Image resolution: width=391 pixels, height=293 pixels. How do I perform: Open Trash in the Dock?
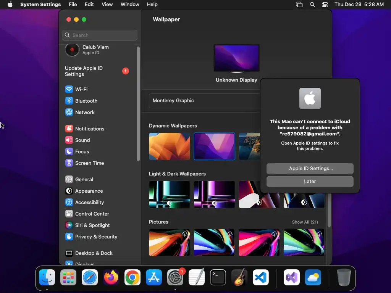click(x=344, y=277)
